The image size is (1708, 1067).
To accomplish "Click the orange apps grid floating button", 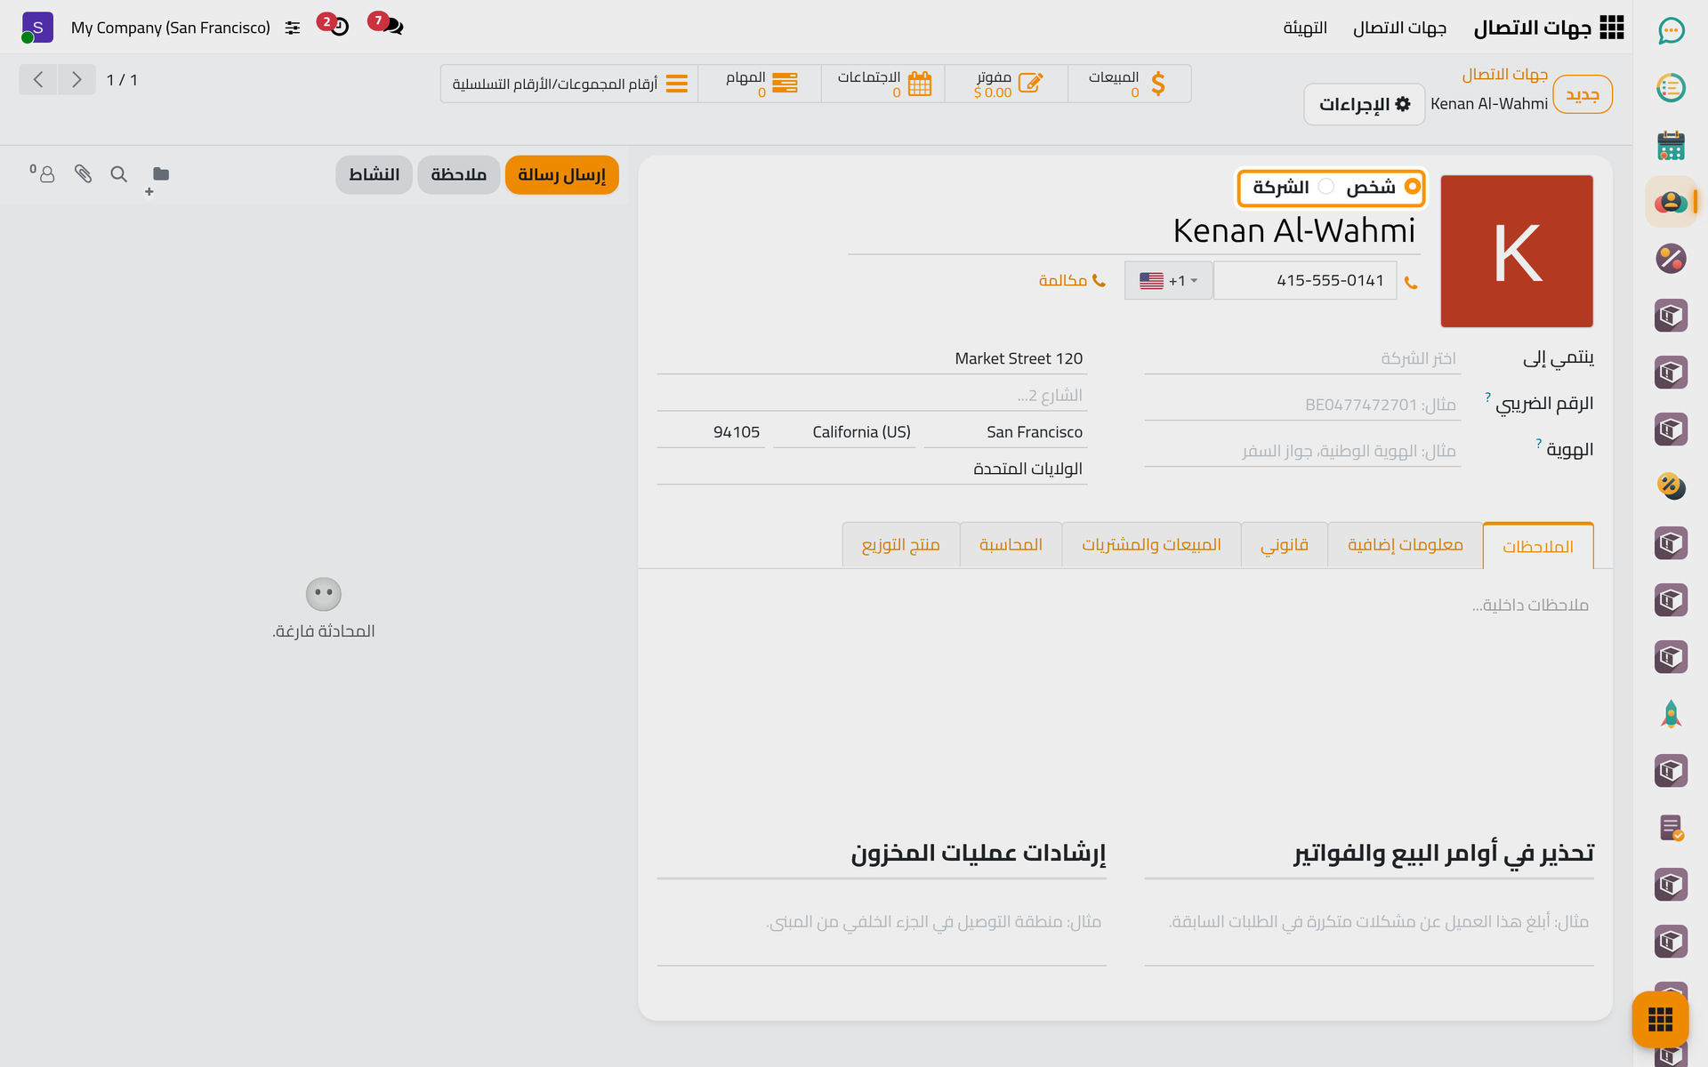I will pyautogui.click(x=1660, y=1019).
